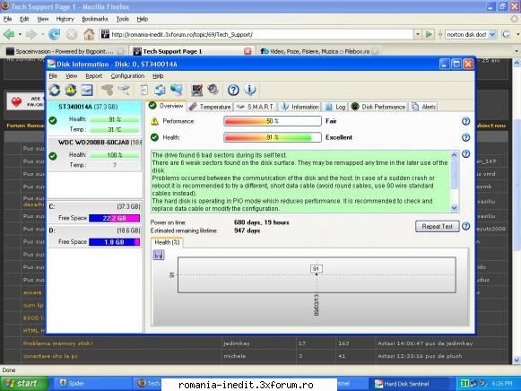Switch to the Alerts tab
The image size is (521, 391).
(x=423, y=107)
